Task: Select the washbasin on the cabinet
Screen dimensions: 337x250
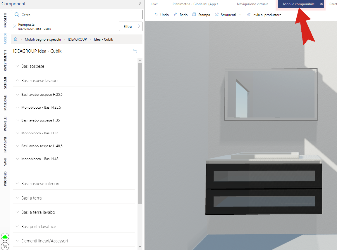Action: tap(265, 156)
